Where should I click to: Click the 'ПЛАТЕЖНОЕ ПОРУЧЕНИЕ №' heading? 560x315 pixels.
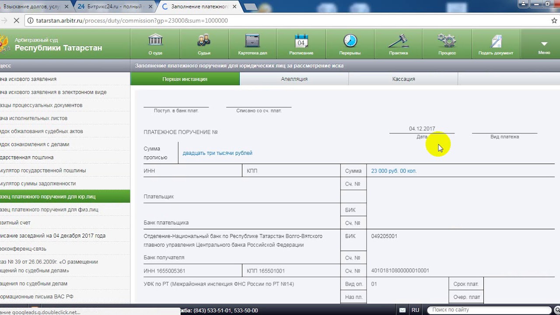coord(181,132)
